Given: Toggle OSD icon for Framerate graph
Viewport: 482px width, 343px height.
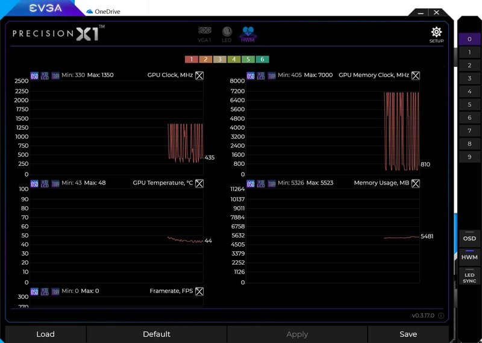Looking at the screenshot, I should click(34, 291).
